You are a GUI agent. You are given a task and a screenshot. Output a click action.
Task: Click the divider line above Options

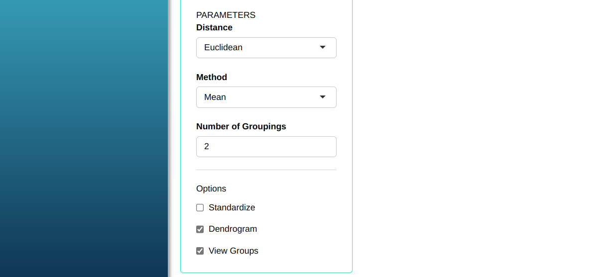266,170
